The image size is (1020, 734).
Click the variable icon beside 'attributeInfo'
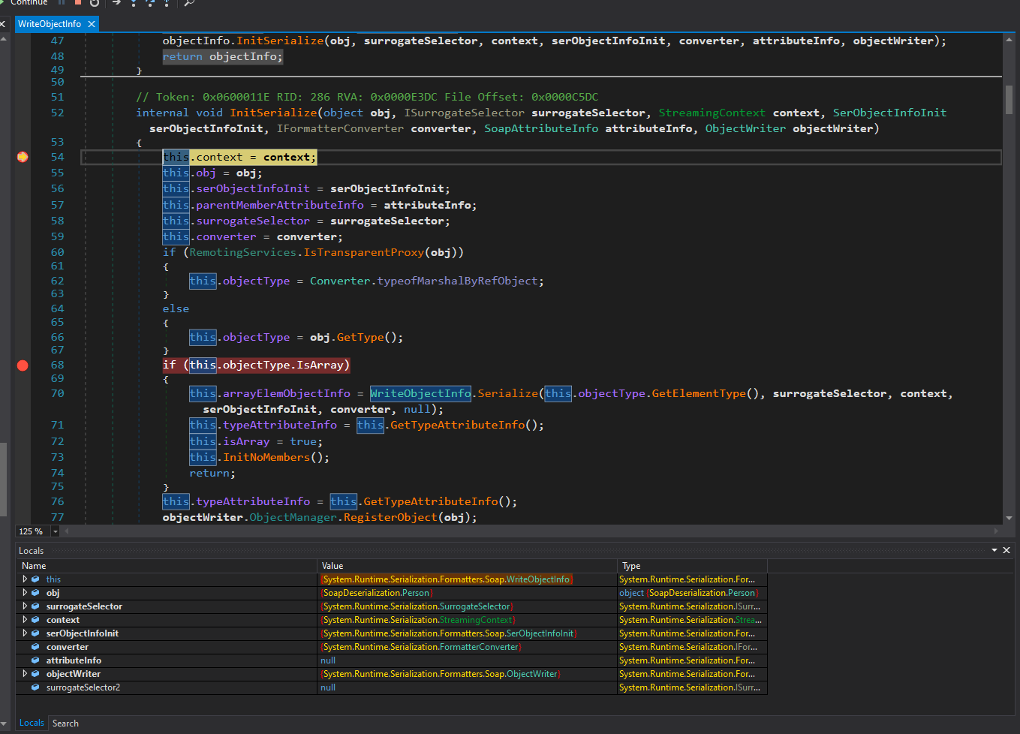tap(35, 660)
